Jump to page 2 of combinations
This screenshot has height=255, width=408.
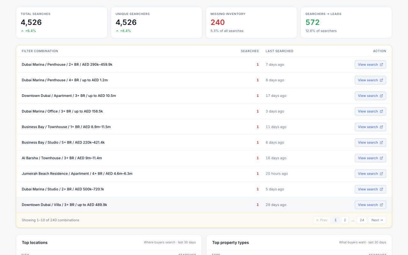(x=345, y=220)
